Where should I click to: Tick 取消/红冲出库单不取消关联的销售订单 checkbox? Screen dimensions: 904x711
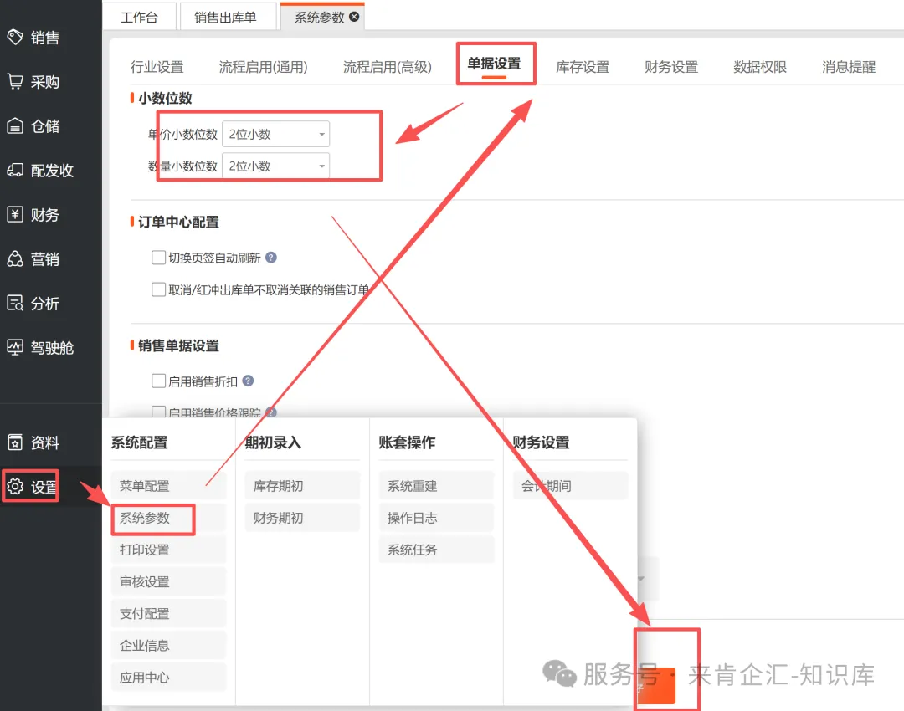[158, 289]
